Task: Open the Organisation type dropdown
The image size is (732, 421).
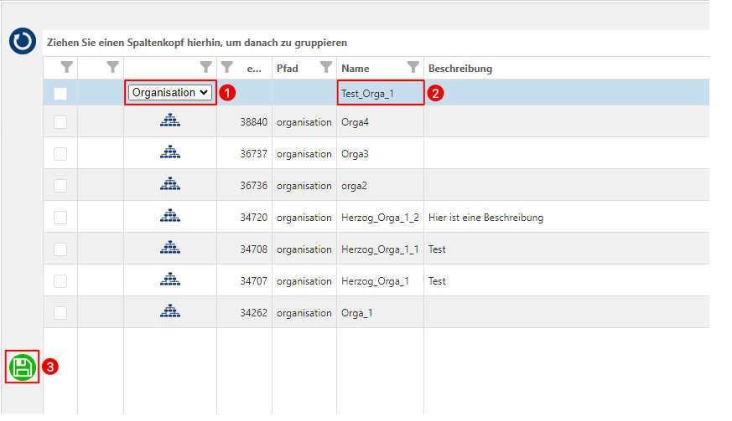Action: coord(170,92)
